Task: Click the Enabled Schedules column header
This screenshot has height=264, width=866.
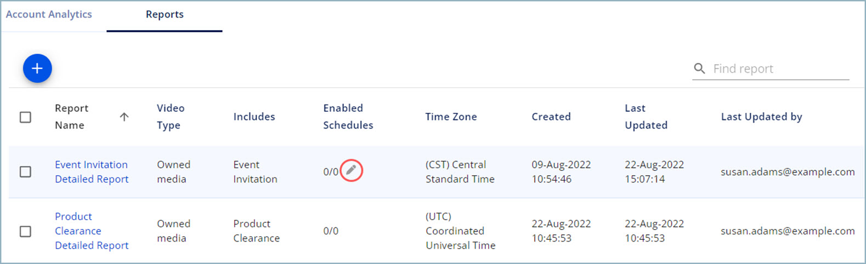Action: pos(348,117)
